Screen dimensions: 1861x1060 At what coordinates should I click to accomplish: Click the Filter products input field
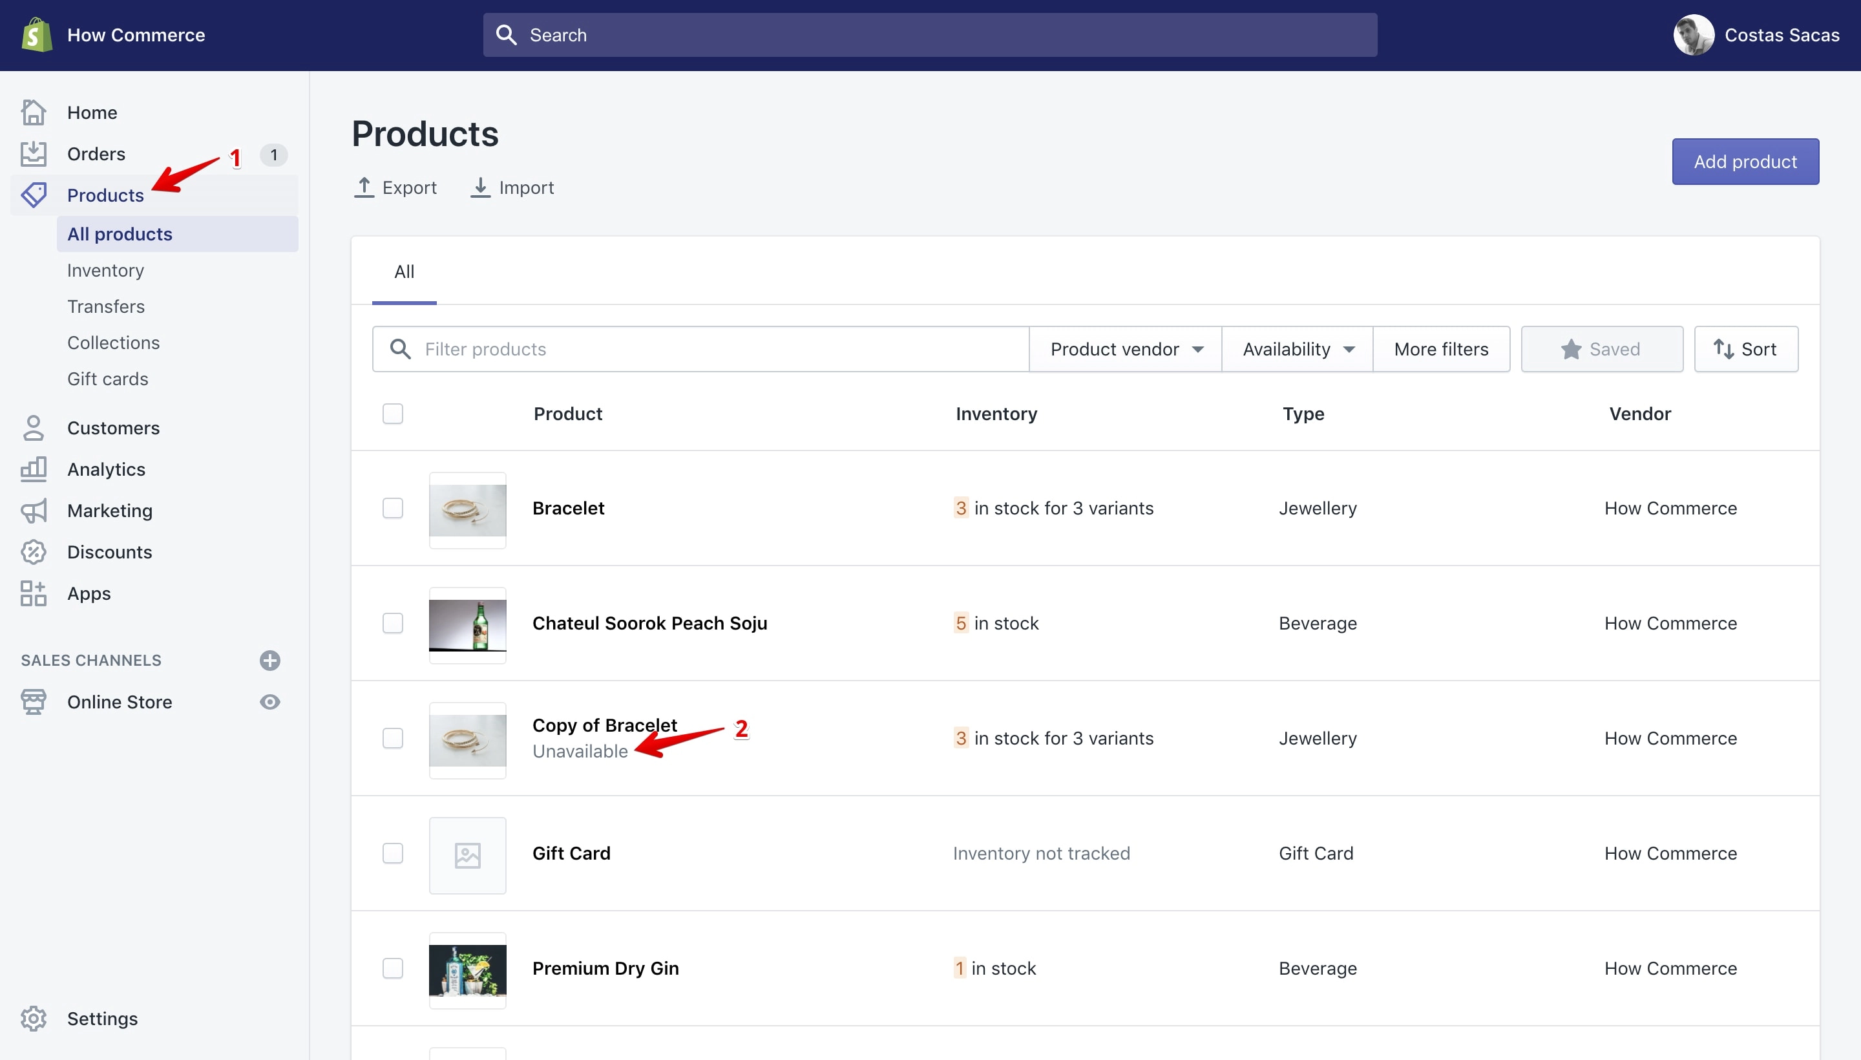701,350
